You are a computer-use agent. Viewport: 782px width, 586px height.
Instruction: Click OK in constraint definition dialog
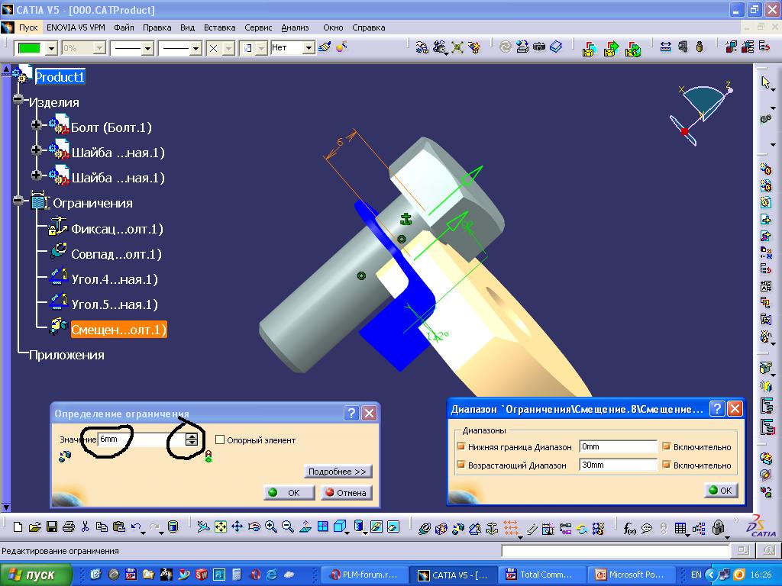[x=289, y=492]
